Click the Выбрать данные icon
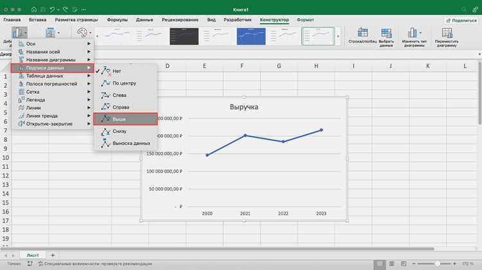Image resolution: width=482 pixels, height=270 pixels. [386, 32]
